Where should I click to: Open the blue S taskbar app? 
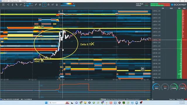point(115,103)
